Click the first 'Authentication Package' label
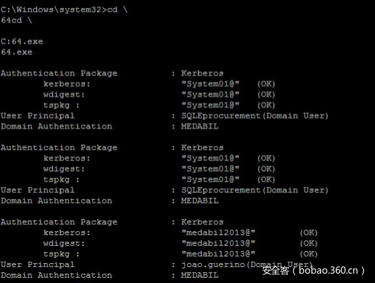Viewport: 375px width, 283px height. 59,73
